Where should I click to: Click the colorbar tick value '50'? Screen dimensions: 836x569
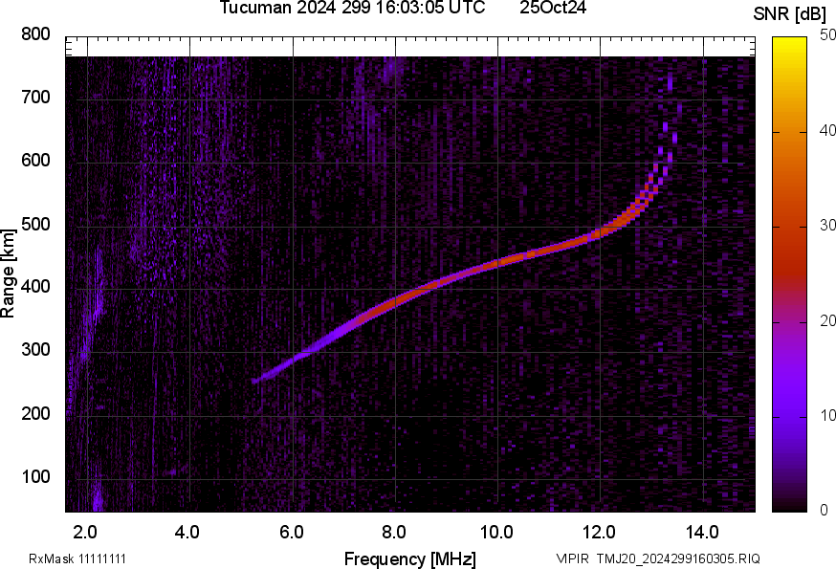828,35
